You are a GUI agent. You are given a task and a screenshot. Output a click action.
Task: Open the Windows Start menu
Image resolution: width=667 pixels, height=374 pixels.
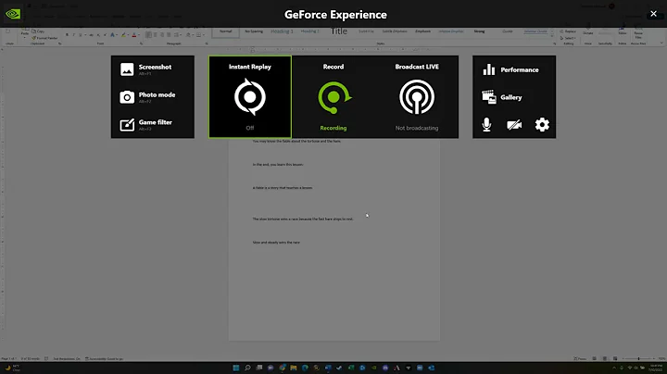tap(236, 368)
